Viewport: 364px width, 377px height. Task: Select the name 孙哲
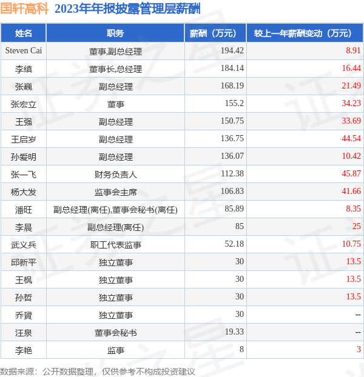(x=23, y=298)
